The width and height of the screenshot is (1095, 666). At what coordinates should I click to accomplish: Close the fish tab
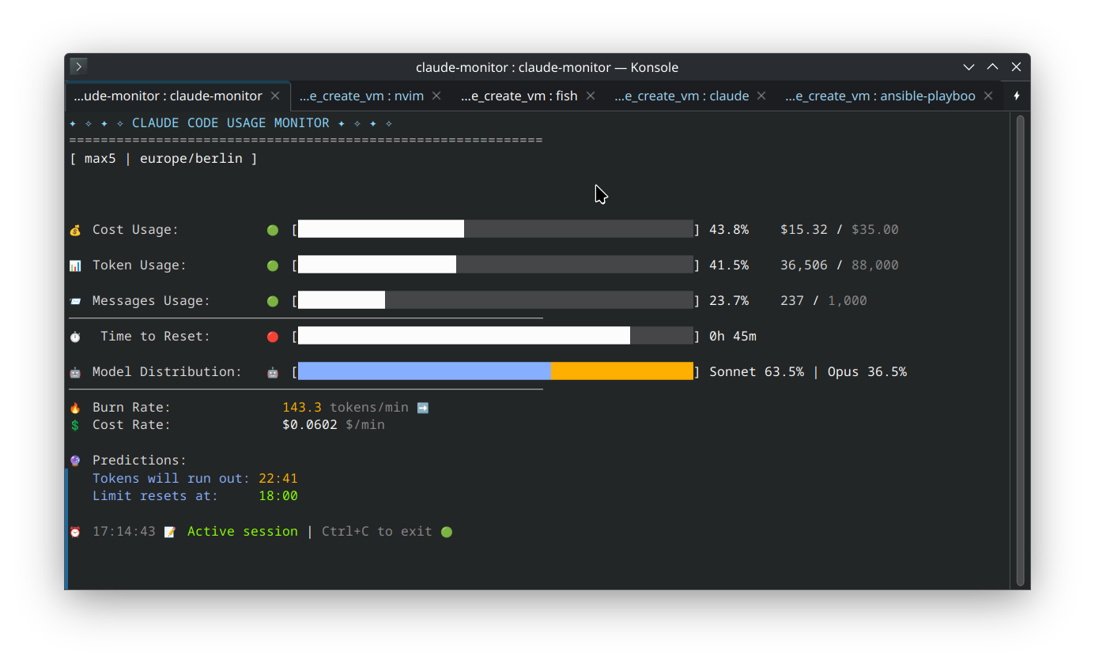pyautogui.click(x=591, y=96)
